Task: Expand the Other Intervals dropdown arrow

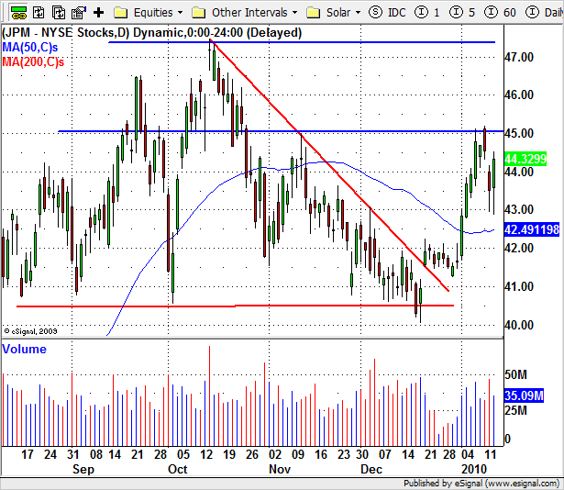Action: point(295,13)
